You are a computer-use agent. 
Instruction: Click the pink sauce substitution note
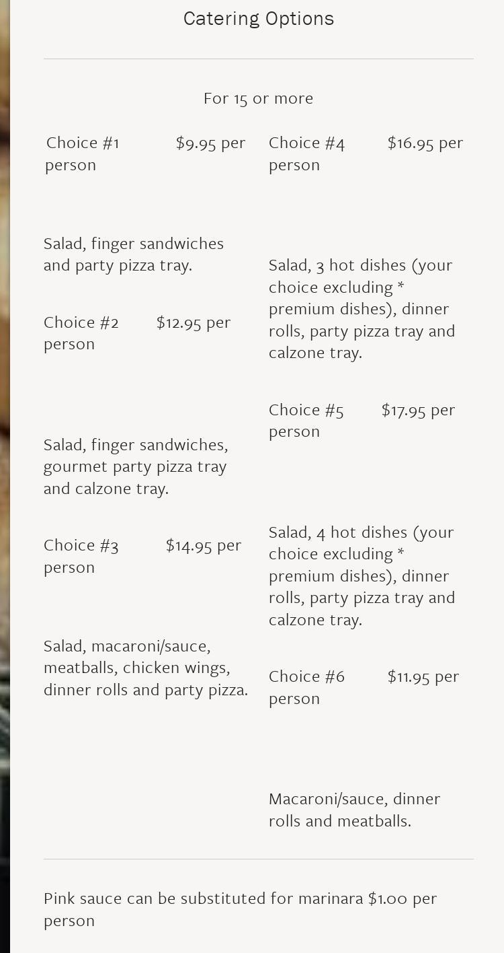[240, 909]
